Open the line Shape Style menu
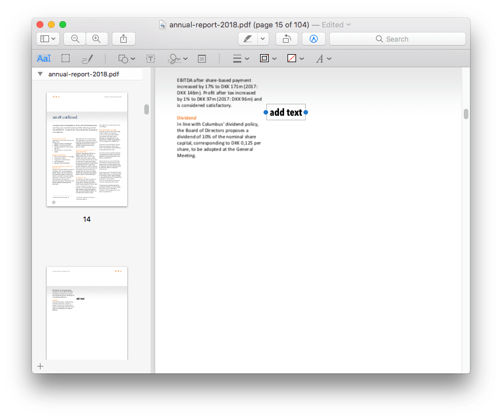The height and width of the screenshot is (419, 502). (241, 59)
